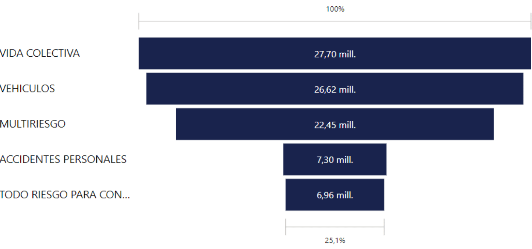Select the VIDA COLECTIVA funnel bar
This screenshot has width=532, height=249.
coord(335,53)
